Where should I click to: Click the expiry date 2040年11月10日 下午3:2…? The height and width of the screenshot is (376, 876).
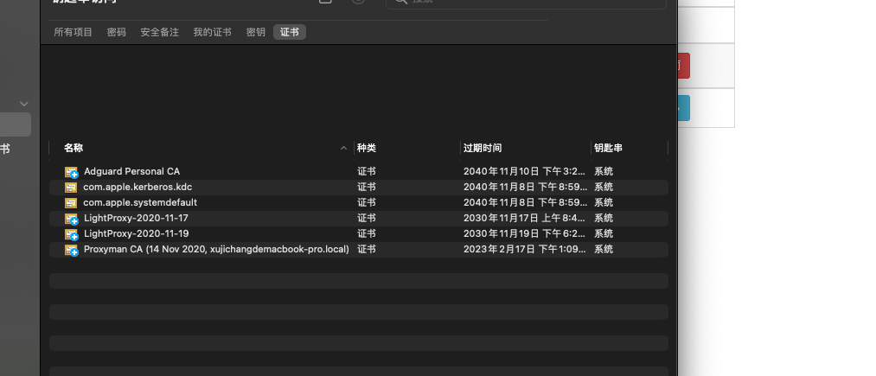pos(525,171)
